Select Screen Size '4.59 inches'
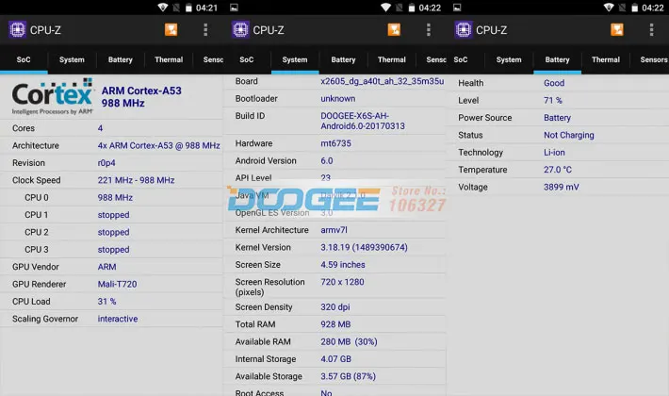The height and width of the screenshot is (396, 669). (343, 265)
